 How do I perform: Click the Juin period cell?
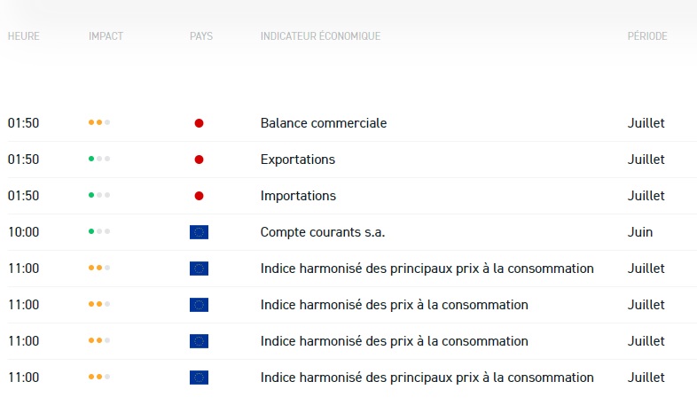point(639,232)
